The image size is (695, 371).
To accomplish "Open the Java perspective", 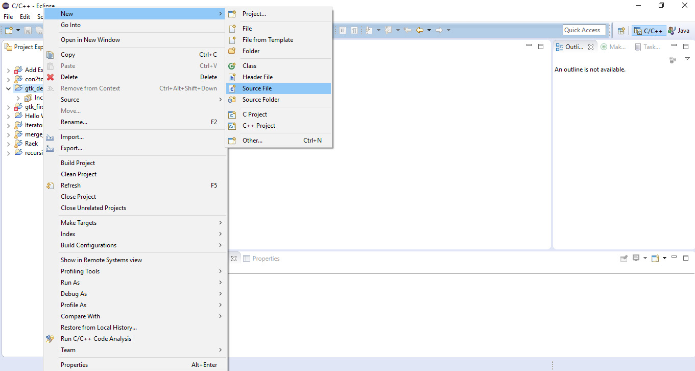I will click(679, 30).
